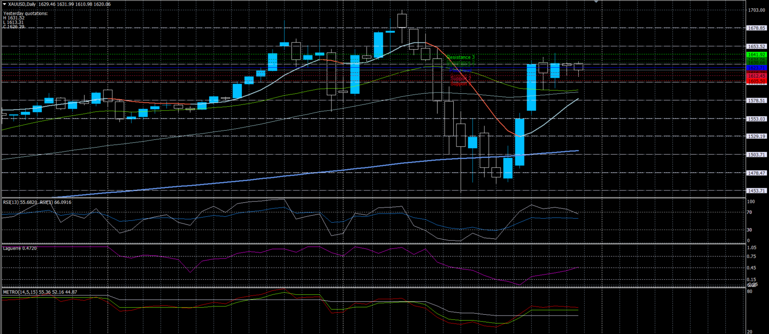Select the 'Yesterday quotations:' label
This screenshot has width=769, height=334.
click(25, 13)
